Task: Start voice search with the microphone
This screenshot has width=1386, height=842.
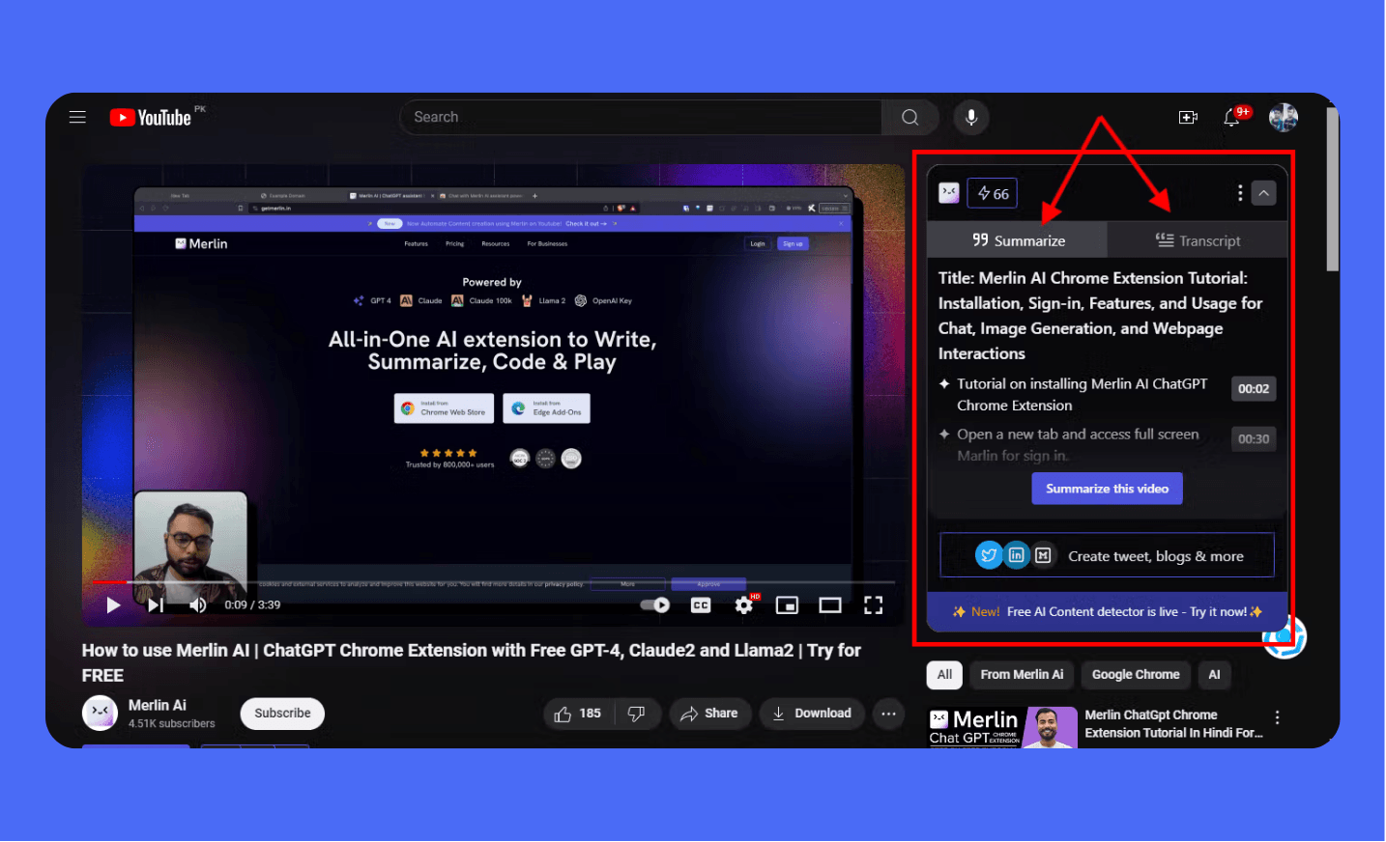Action: click(971, 117)
